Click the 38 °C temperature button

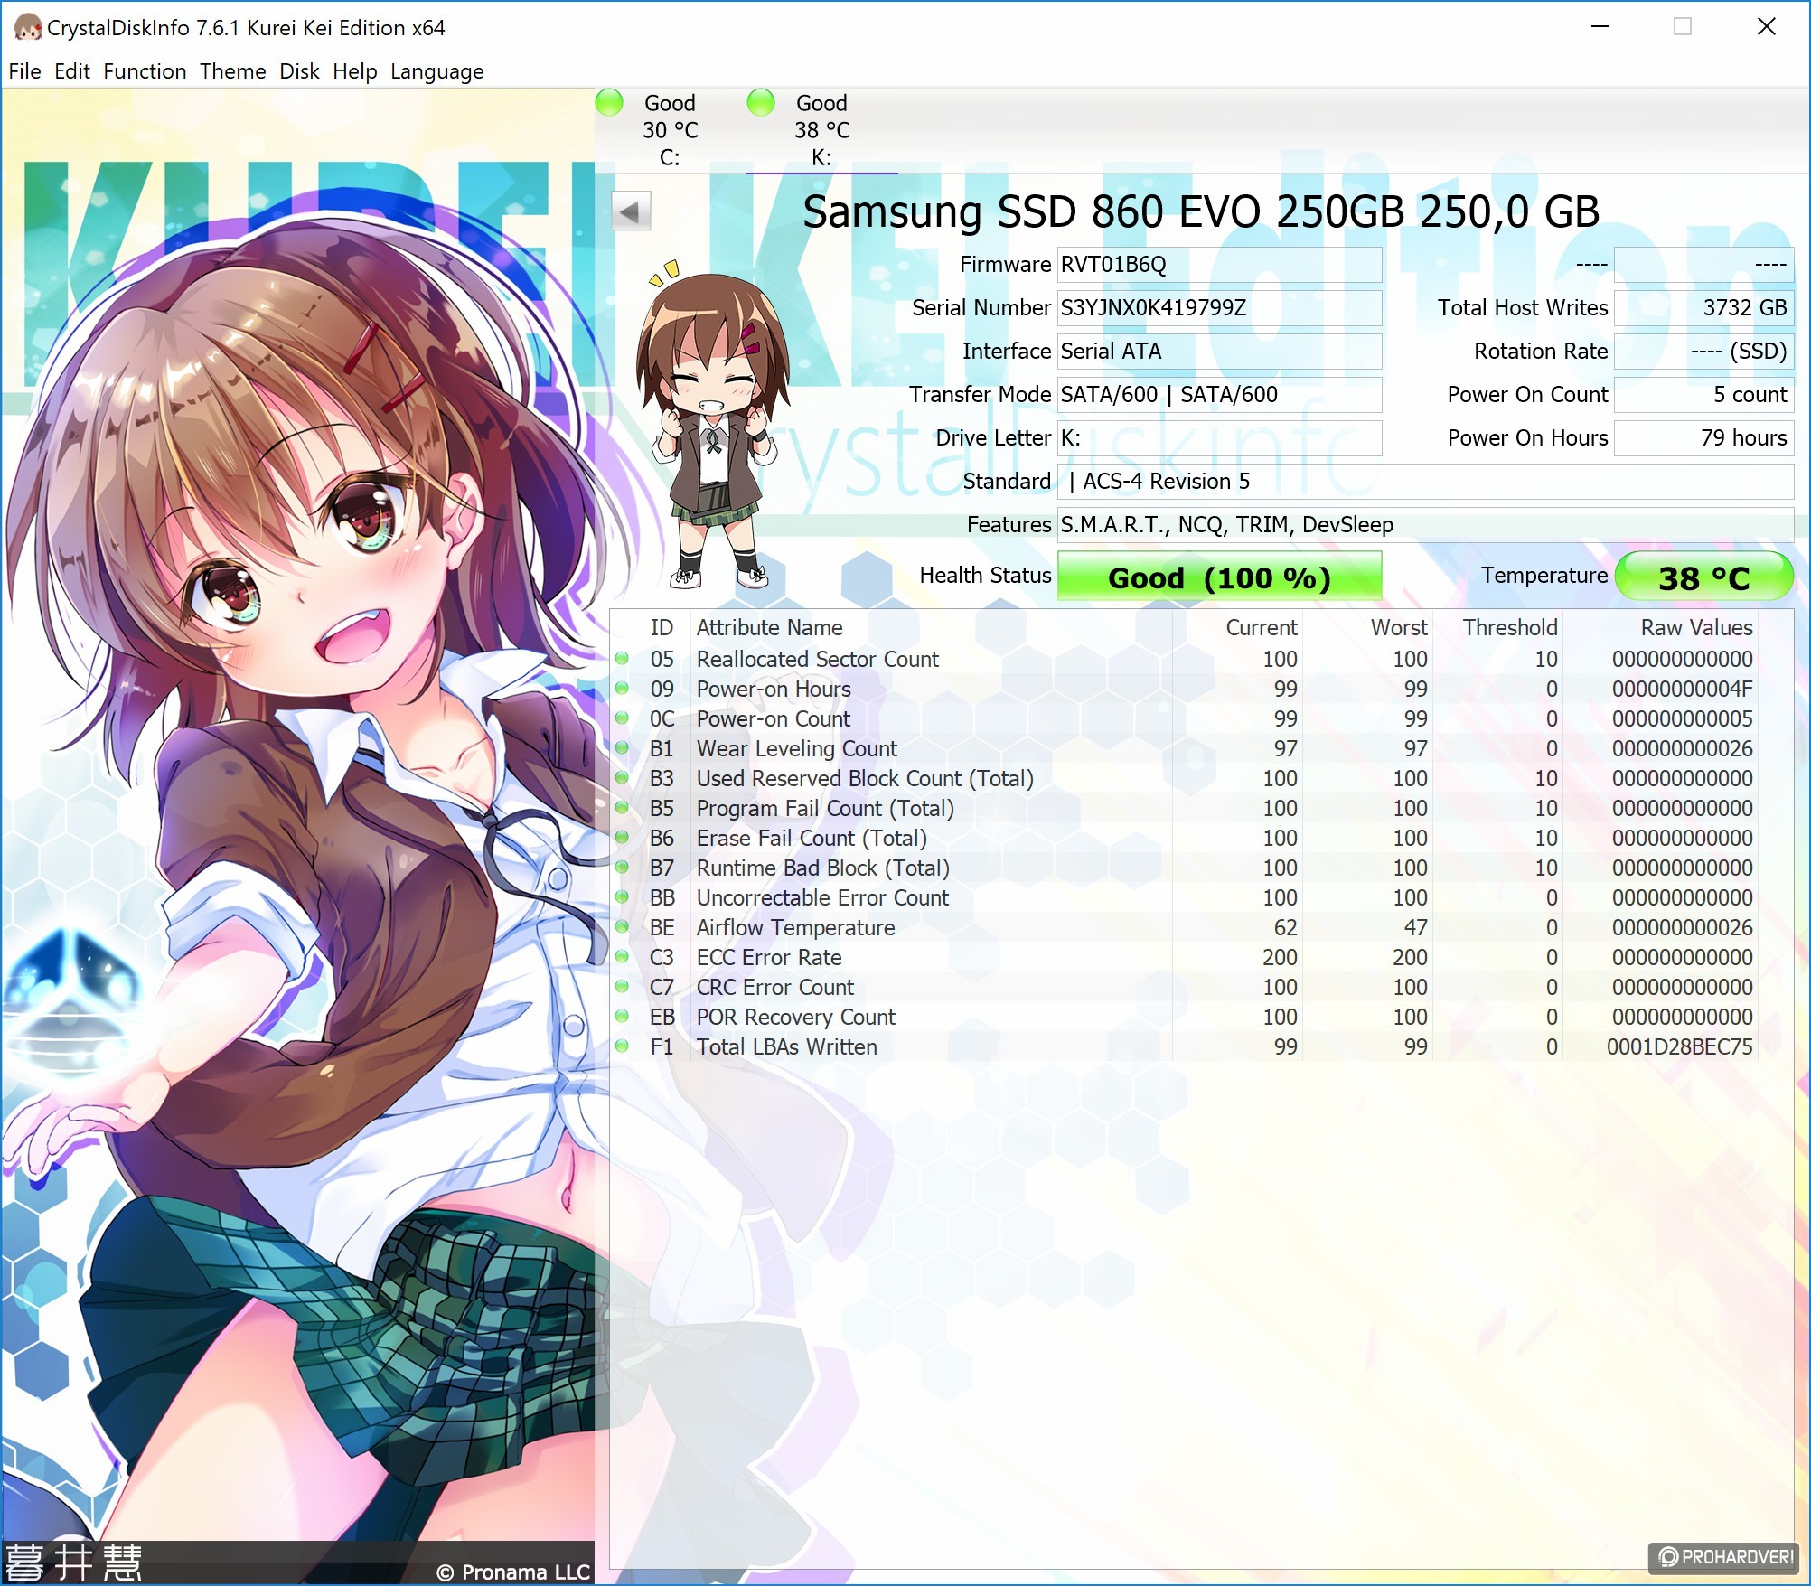1703,577
